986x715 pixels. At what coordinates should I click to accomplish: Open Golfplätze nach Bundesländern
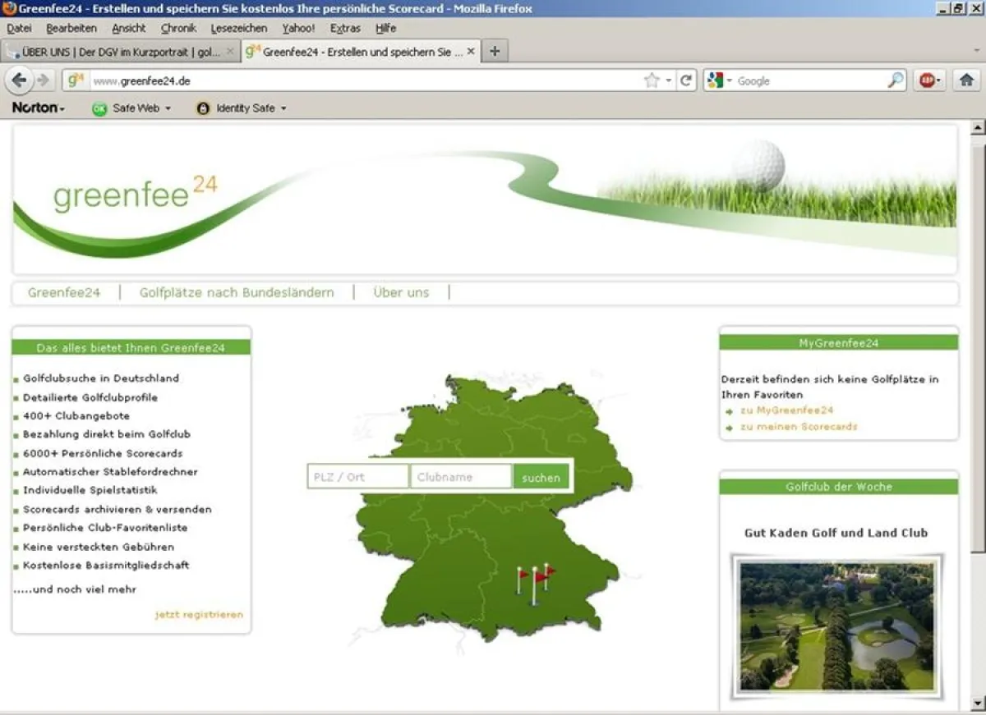pyautogui.click(x=237, y=292)
